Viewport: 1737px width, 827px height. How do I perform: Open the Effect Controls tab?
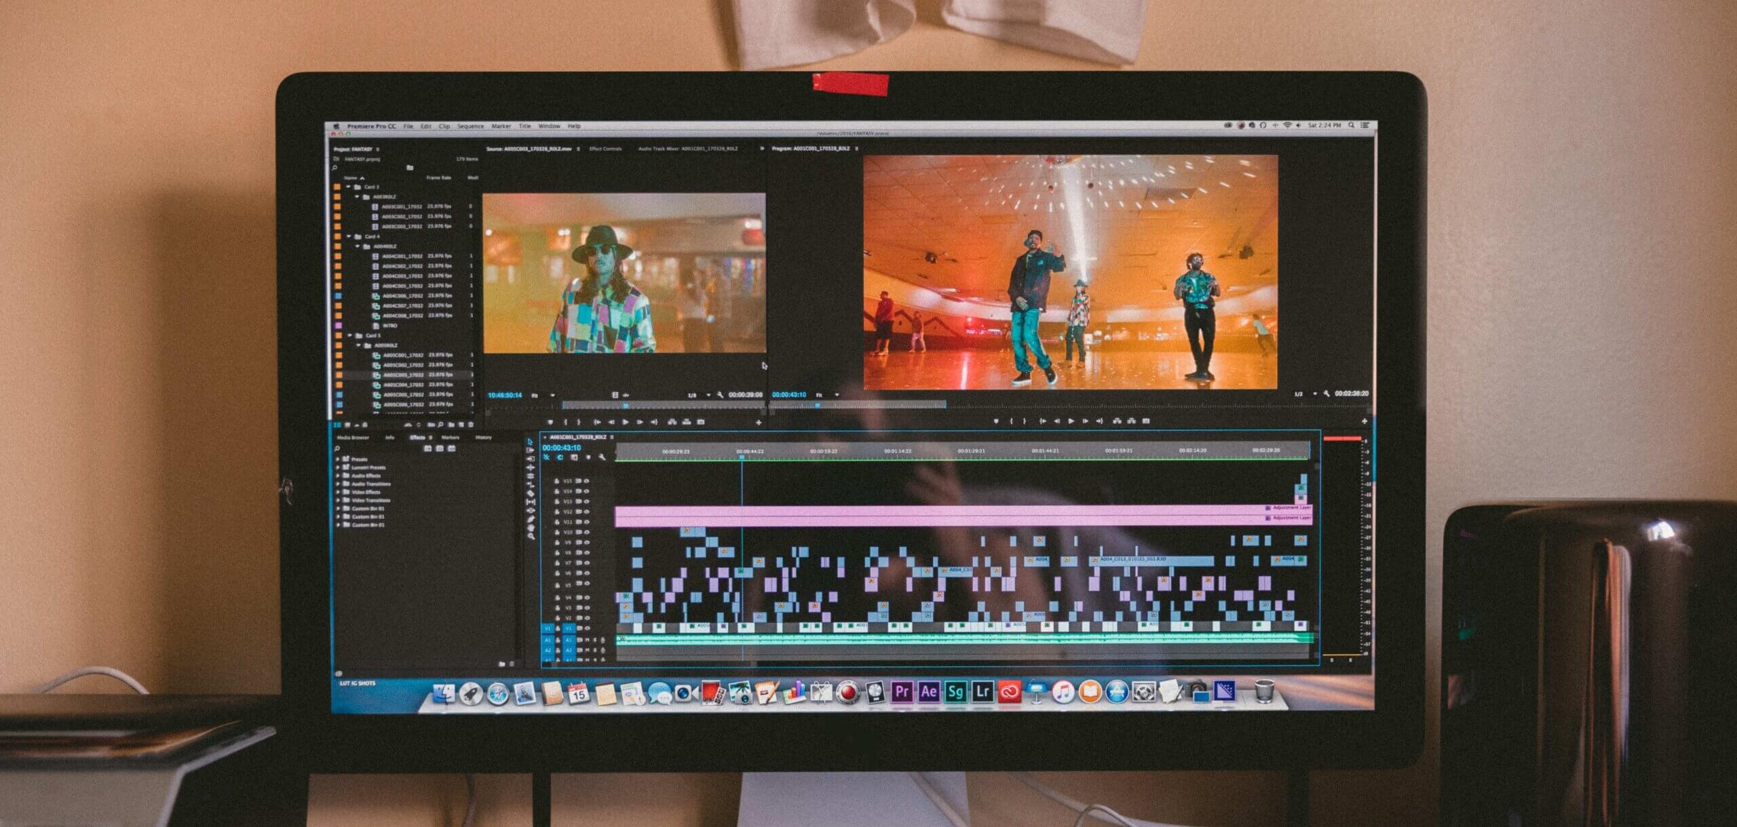[605, 149]
